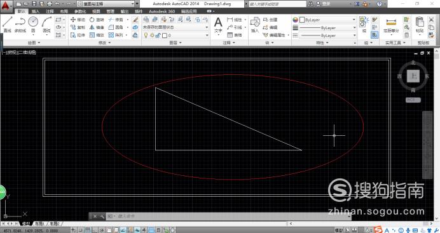This screenshot has height=233, width=440.
Task: Click the Move (移动) tool
Action: click(x=78, y=20)
